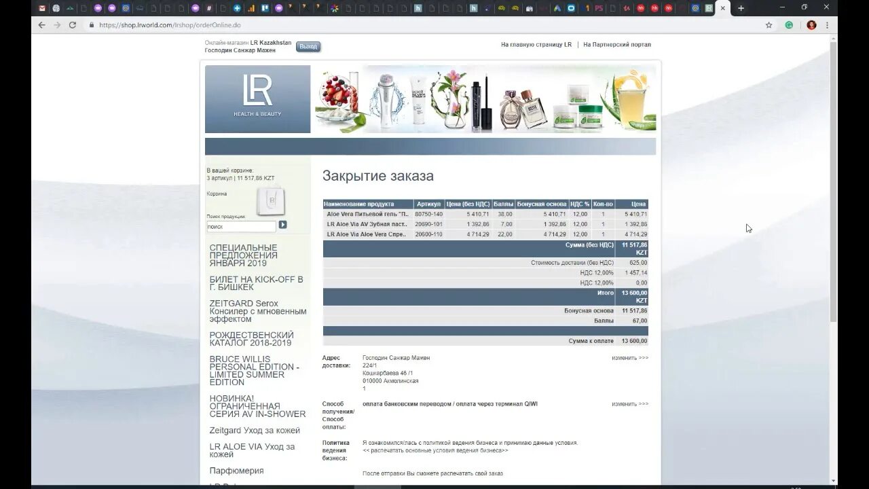Open the Chrome profile avatar

click(811, 25)
